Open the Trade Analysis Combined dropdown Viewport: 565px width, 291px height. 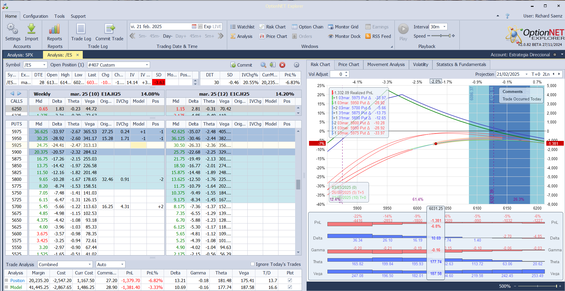pos(90,264)
